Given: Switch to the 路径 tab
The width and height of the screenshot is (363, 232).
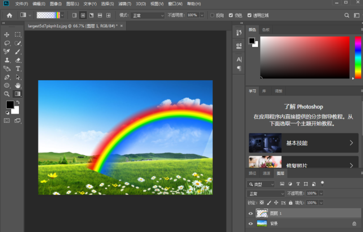Looking at the screenshot, I should [252, 173].
